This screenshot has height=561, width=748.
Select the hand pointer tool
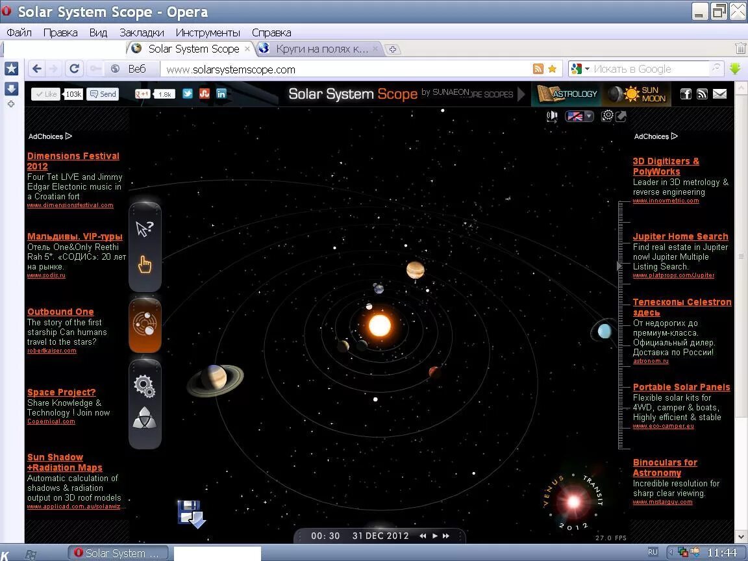145,264
